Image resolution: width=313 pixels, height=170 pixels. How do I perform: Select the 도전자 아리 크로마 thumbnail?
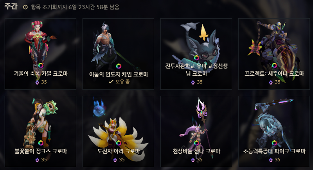[119, 131]
